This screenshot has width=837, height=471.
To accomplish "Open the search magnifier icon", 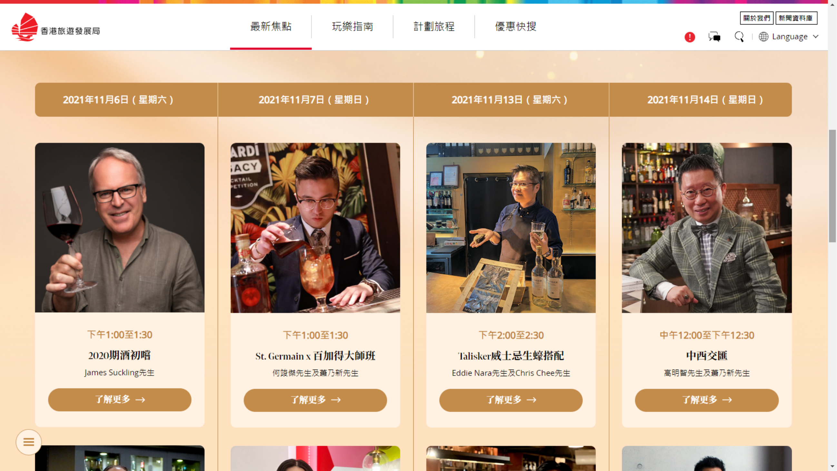I will coord(739,37).
